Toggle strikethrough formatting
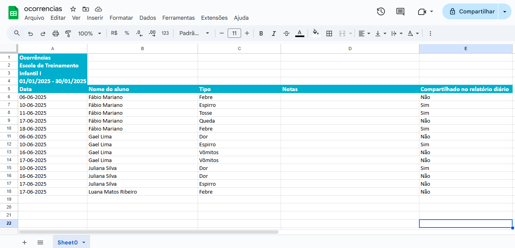 (287, 34)
